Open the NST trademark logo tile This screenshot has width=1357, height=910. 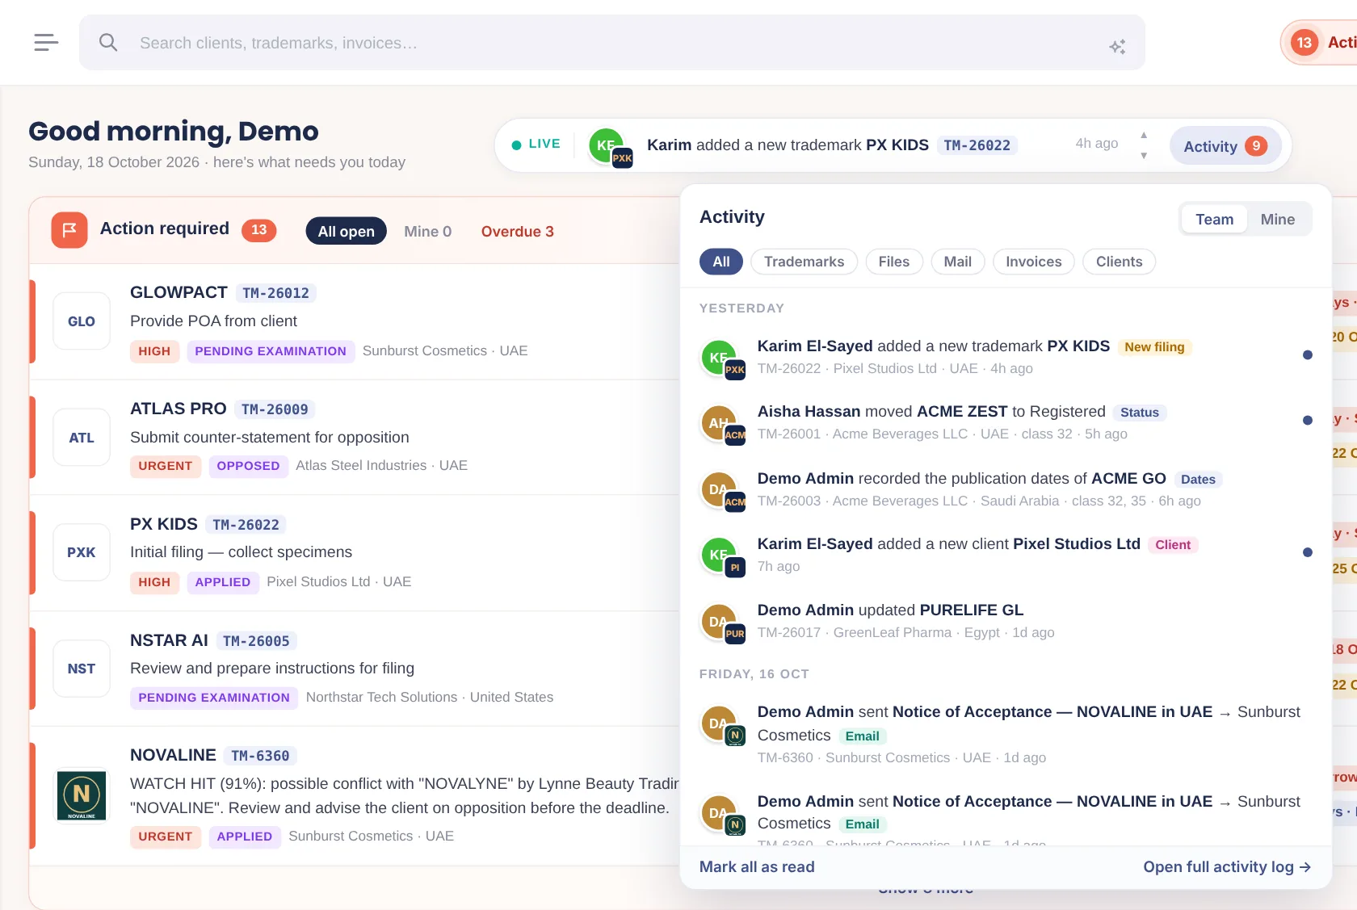click(82, 669)
